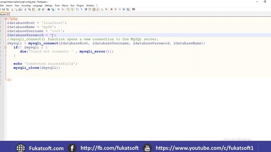Open the View menu
This screenshot has height=152, width=271.
(17, 5)
